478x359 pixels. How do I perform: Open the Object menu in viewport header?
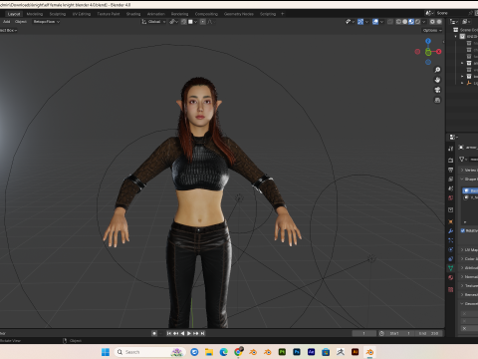pos(21,22)
